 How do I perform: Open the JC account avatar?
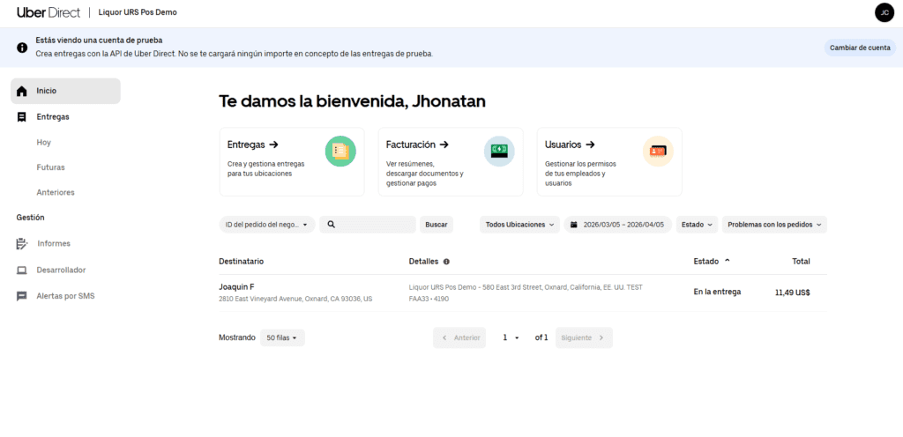tap(884, 12)
